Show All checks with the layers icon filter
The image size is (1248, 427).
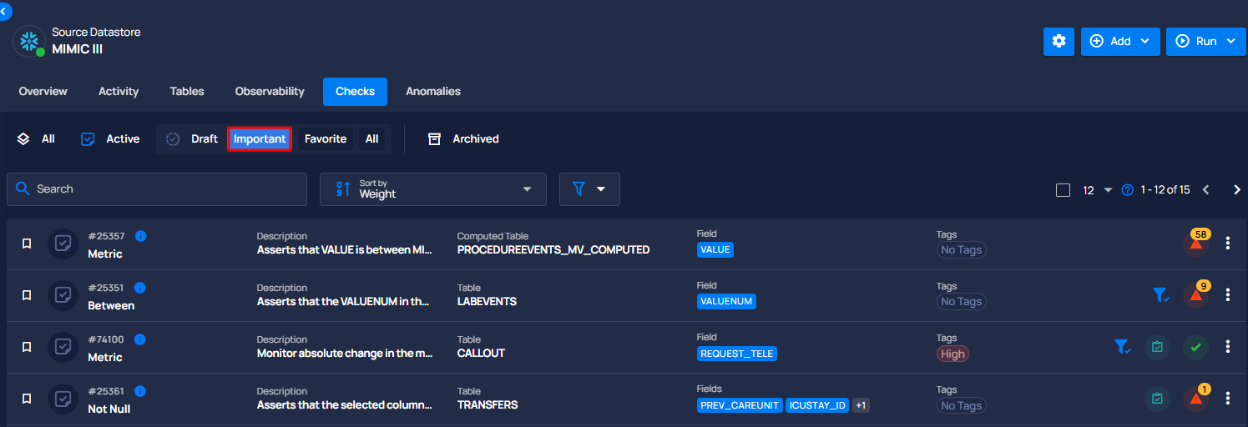(x=36, y=139)
